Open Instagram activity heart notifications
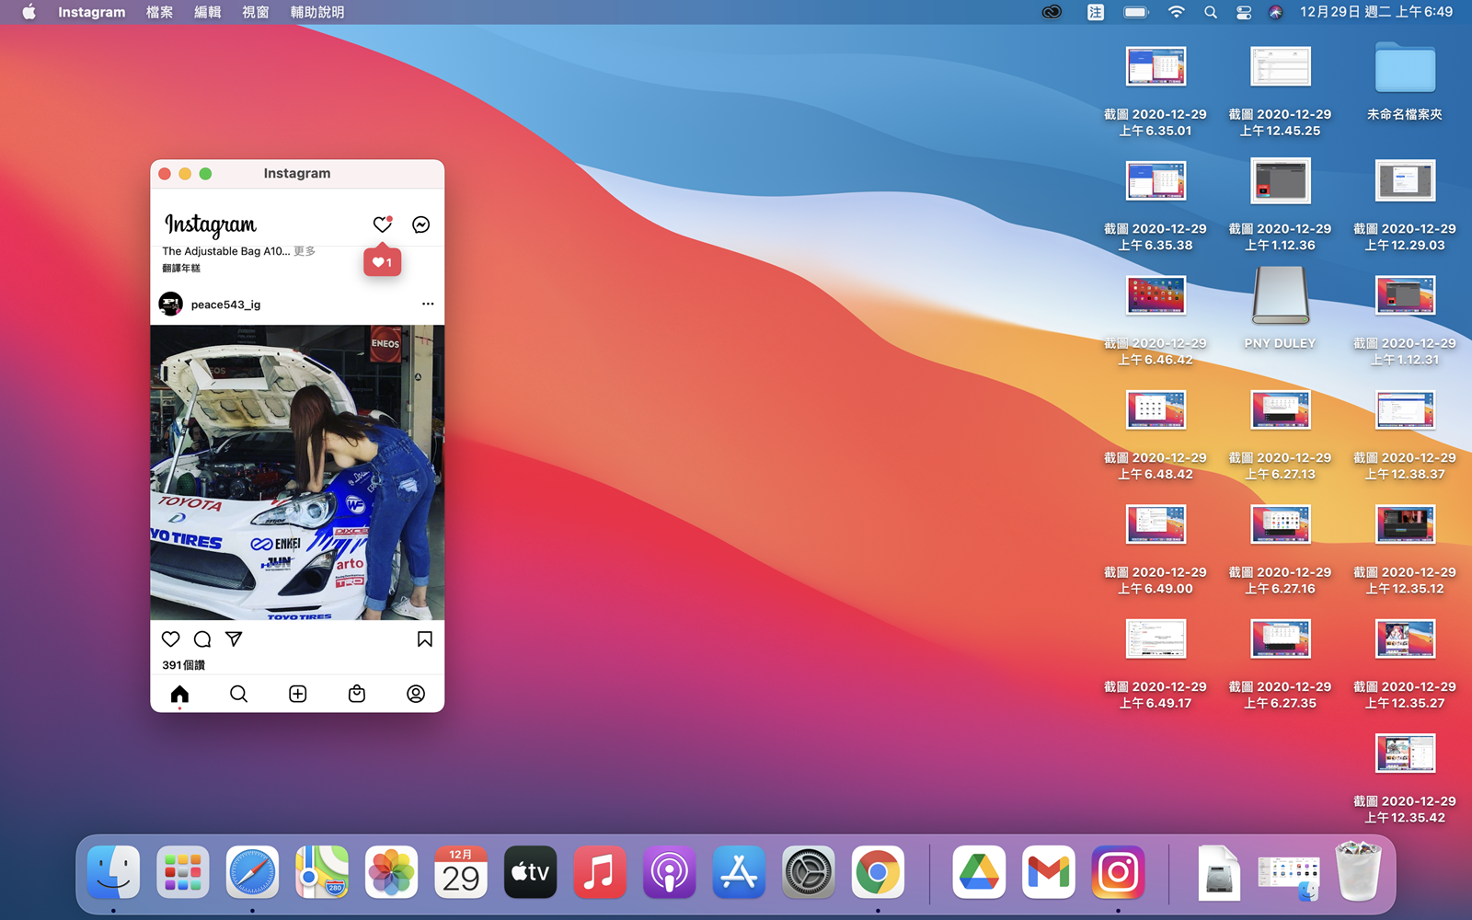Screen dimensions: 1472x920 point(382,224)
